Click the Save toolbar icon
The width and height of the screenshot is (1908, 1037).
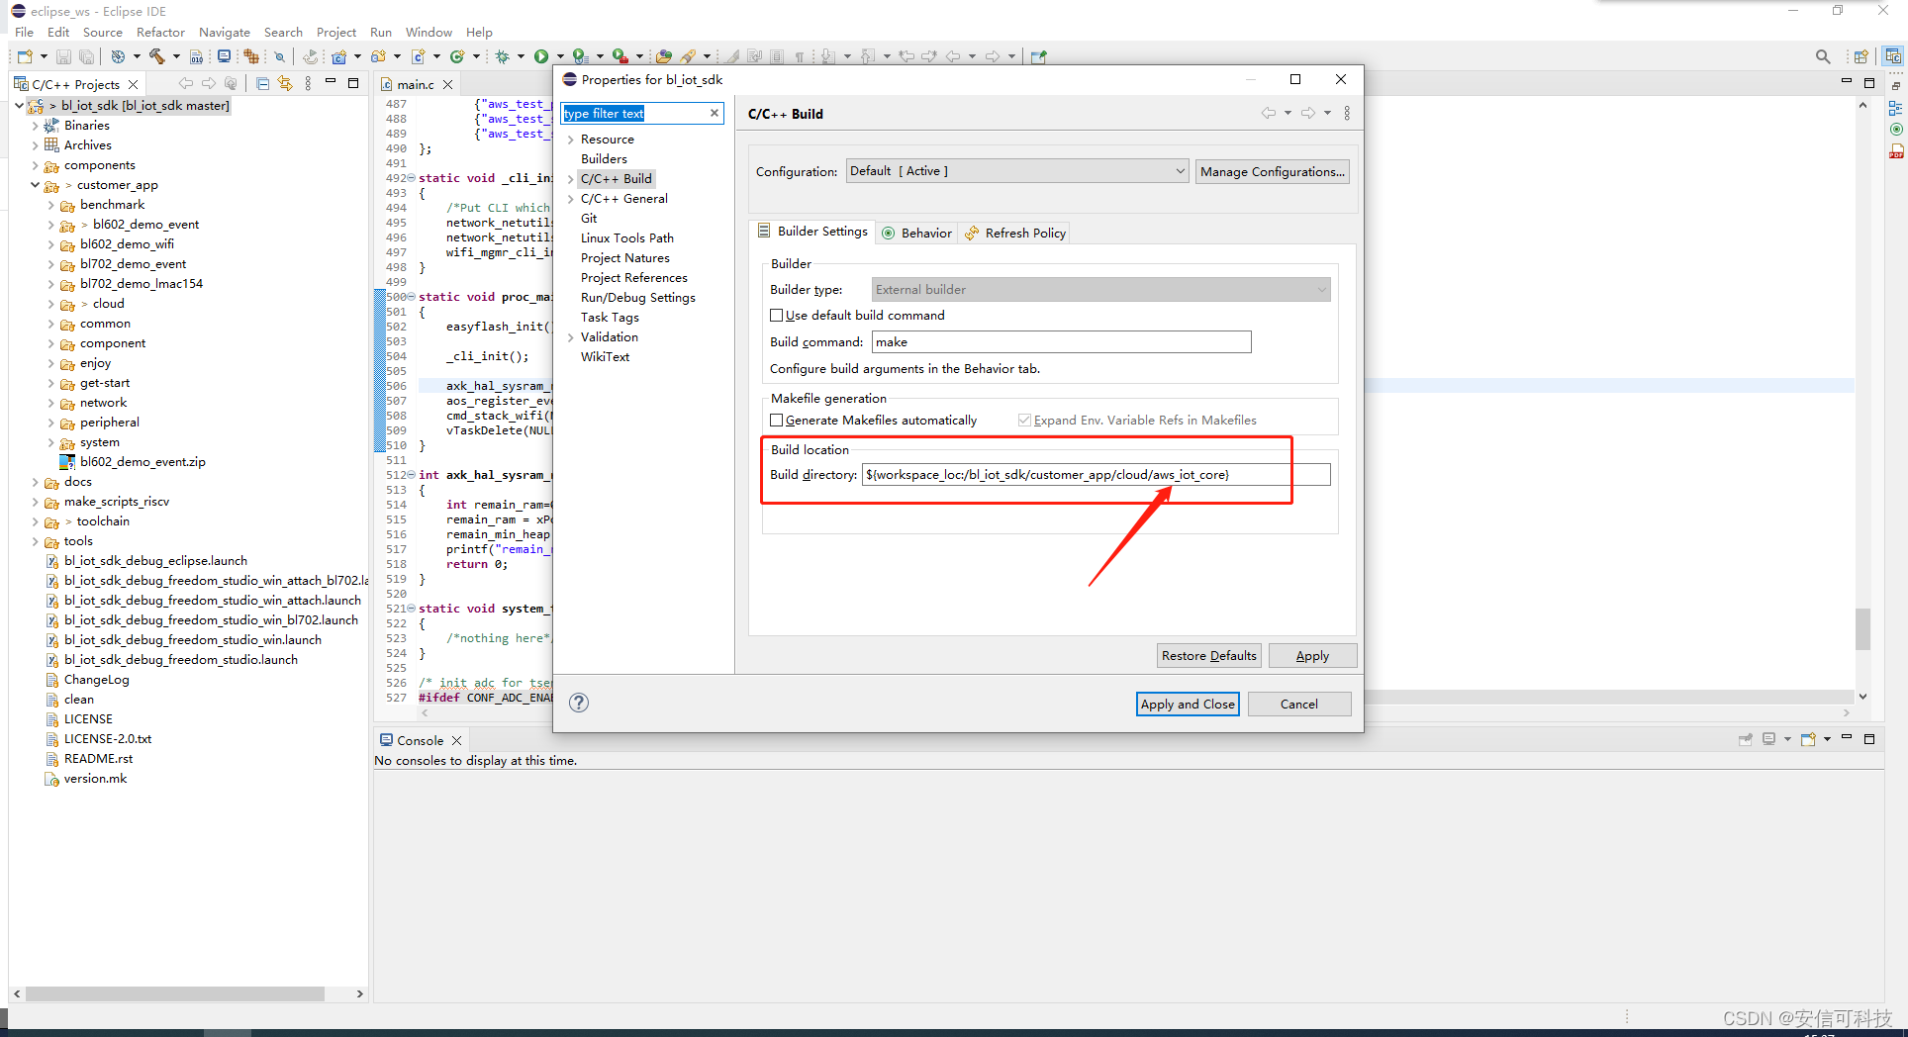63,56
